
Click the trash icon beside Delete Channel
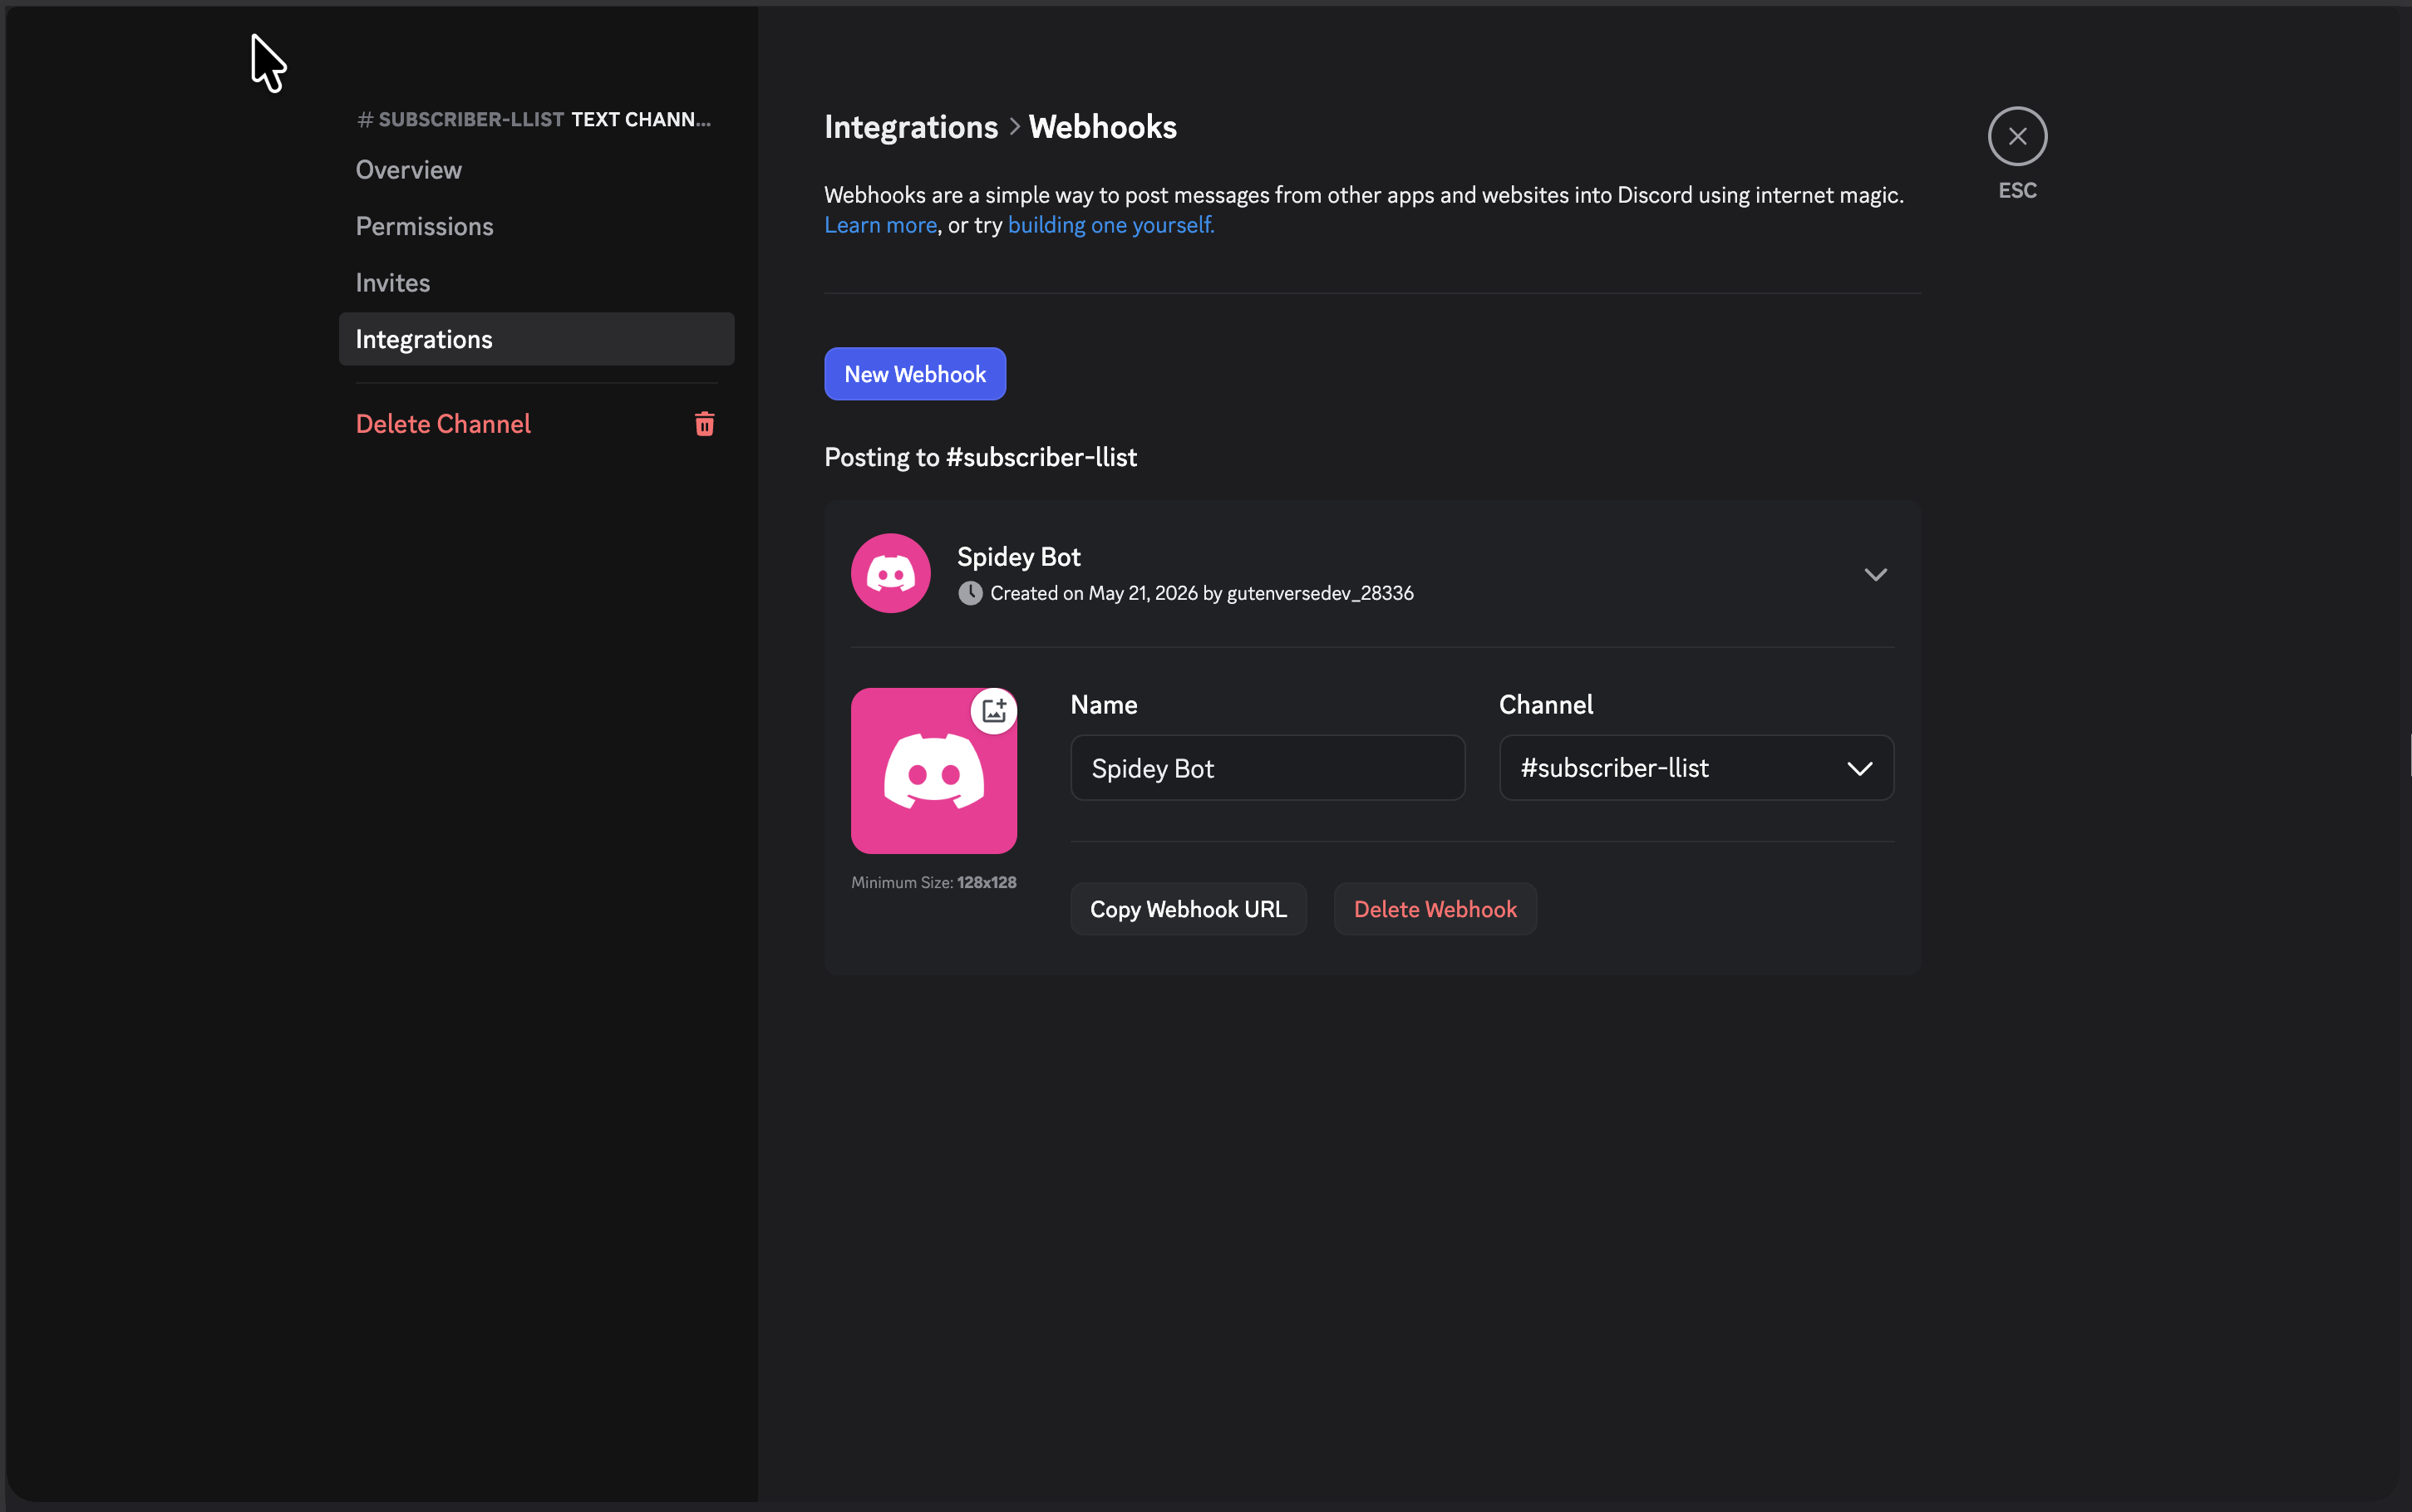pyautogui.click(x=704, y=424)
